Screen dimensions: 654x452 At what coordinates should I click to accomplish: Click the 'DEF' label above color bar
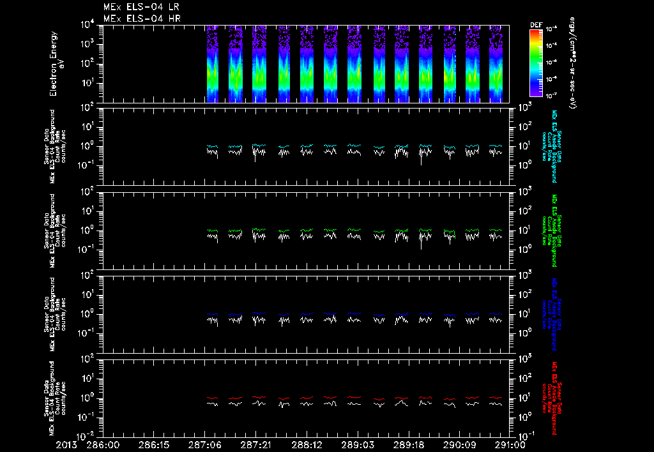click(536, 25)
